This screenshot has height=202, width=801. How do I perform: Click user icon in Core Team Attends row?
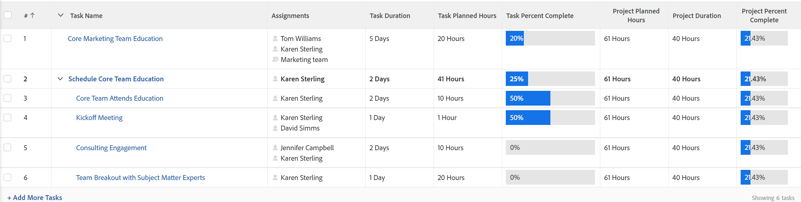275,98
